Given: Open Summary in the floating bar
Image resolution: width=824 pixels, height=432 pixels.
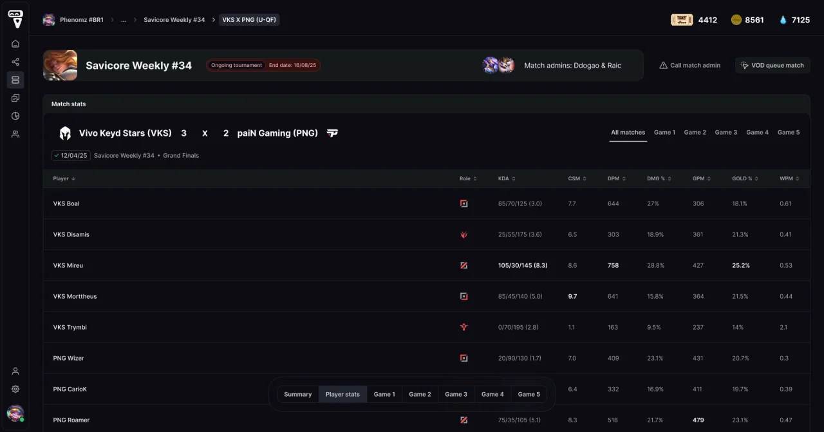Looking at the screenshot, I should (x=298, y=394).
